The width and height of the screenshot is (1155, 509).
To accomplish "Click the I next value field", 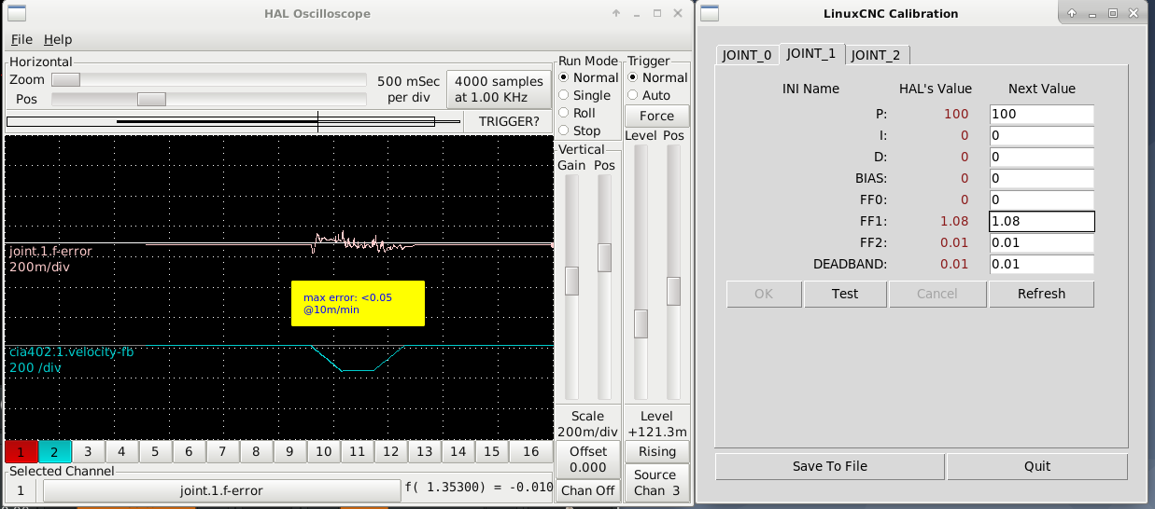I will (1041, 135).
